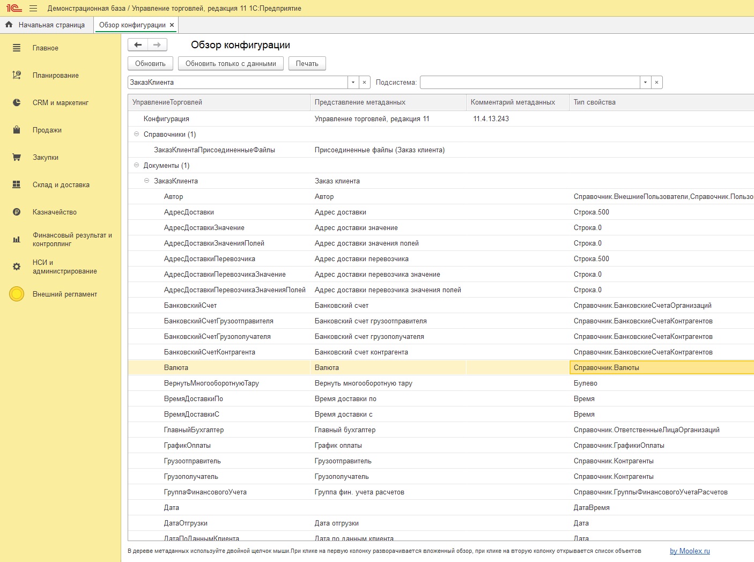Image resolution: width=754 pixels, height=562 pixels.
Task: Open the Подсистема dropdown list
Action: (x=645, y=82)
